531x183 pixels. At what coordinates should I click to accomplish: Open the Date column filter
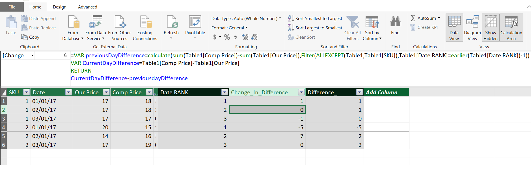[69, 92]
